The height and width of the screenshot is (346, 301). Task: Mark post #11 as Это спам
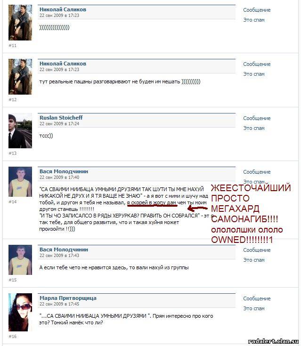coord(254,20)
